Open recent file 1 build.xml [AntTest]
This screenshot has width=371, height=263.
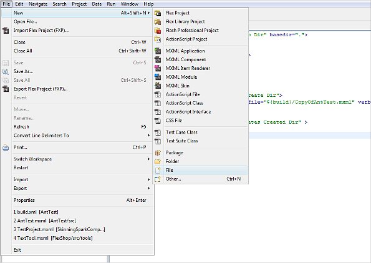coord(77,212)
